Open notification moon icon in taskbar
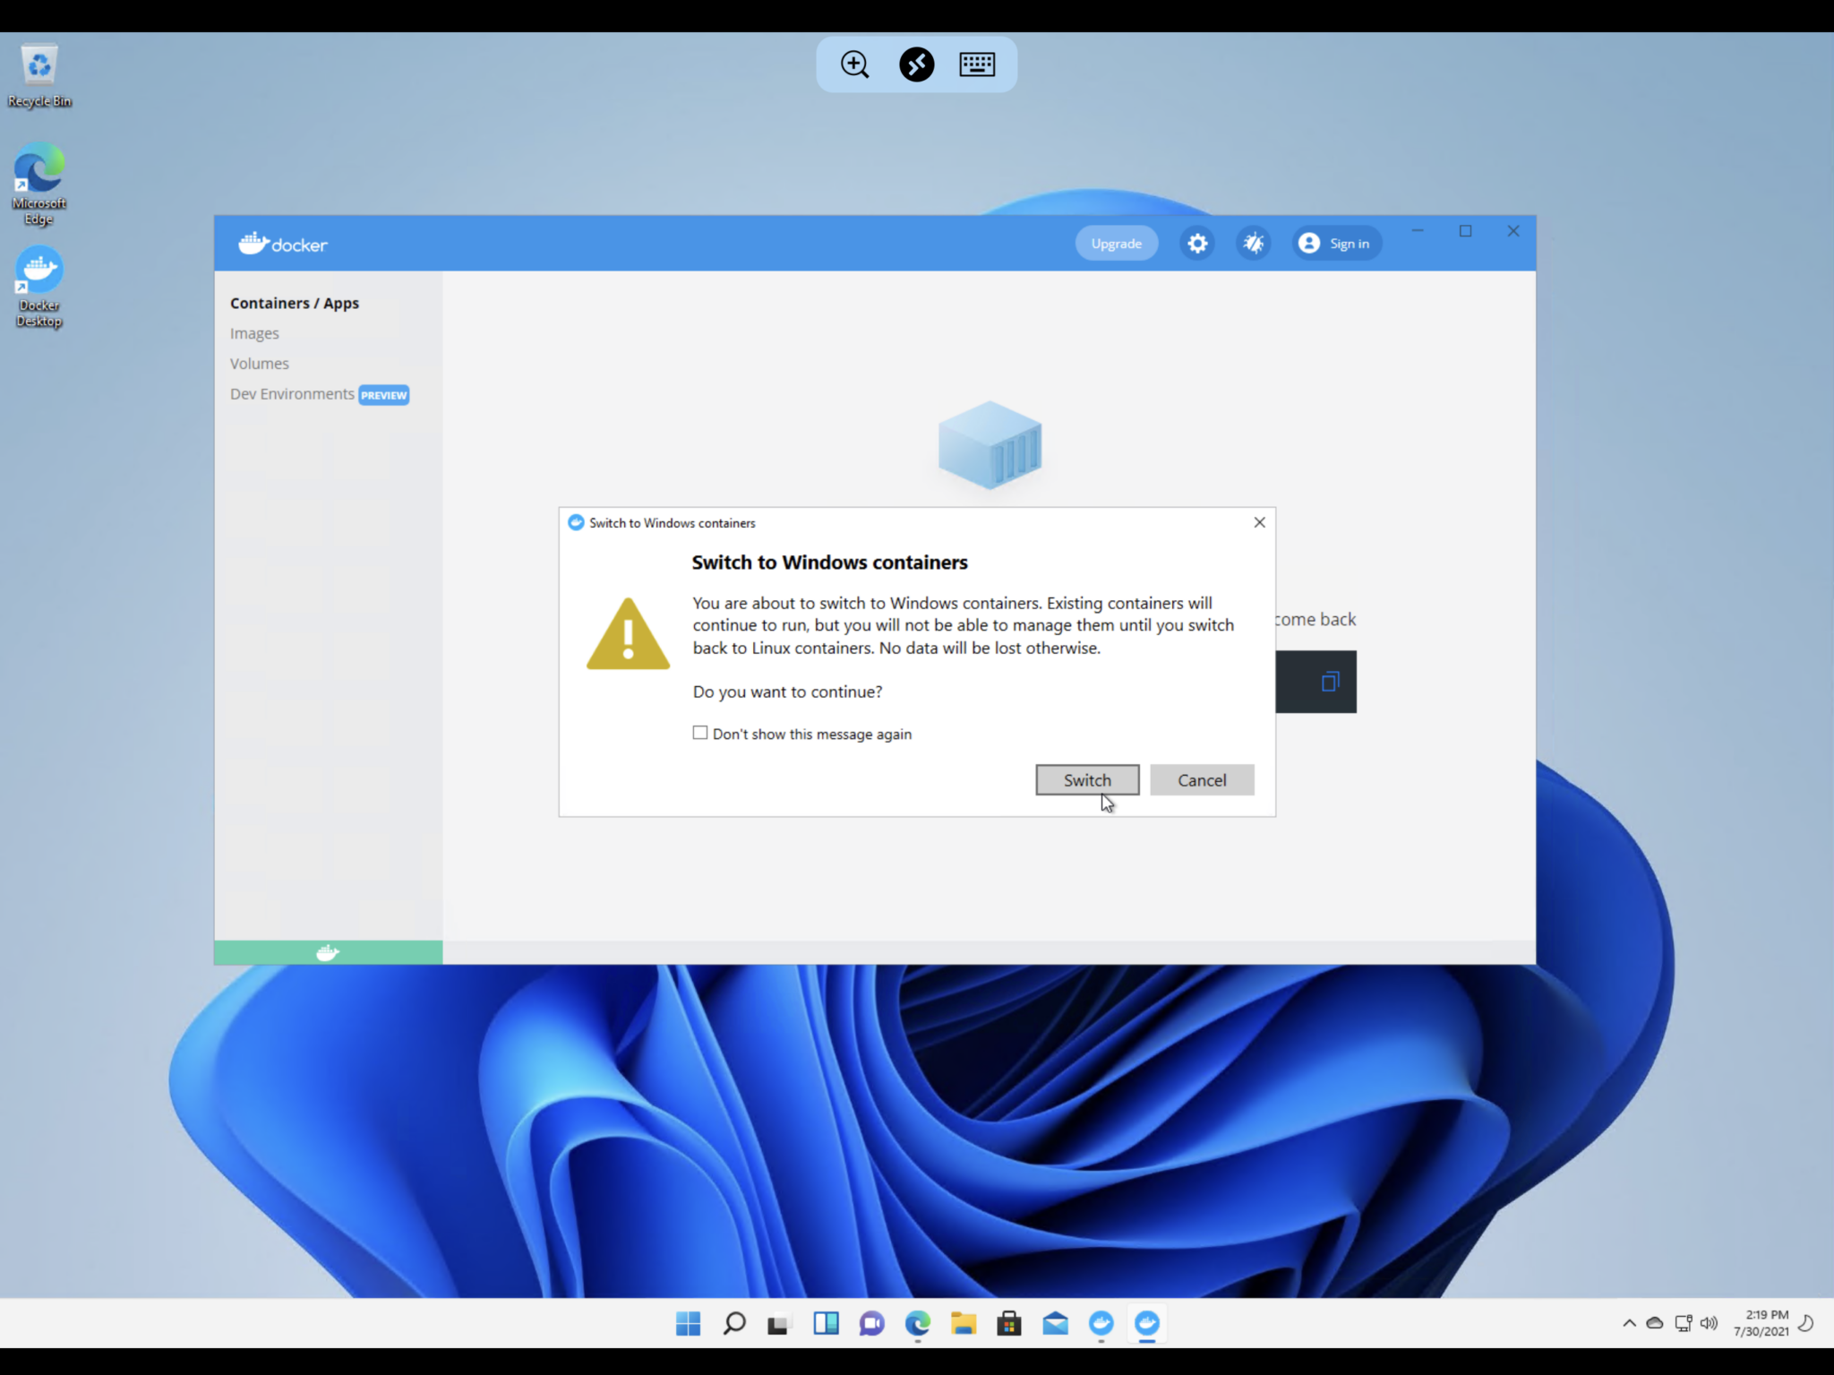Image resolution: width=1834 pixels, height=1375 pixels. tap(1806, 1323)
